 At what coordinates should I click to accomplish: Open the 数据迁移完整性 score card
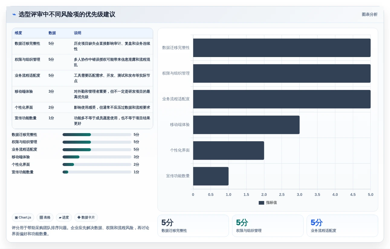[193, 226]
